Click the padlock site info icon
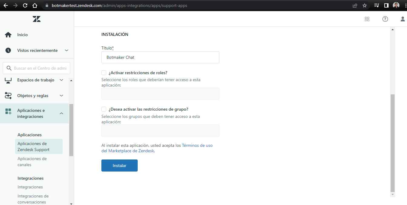The image size is (407, 205). pos(46,5)
